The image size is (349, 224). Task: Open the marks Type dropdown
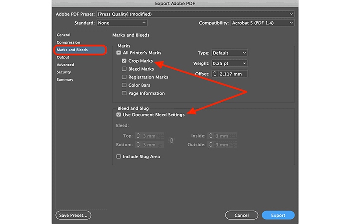coord(229,53)
